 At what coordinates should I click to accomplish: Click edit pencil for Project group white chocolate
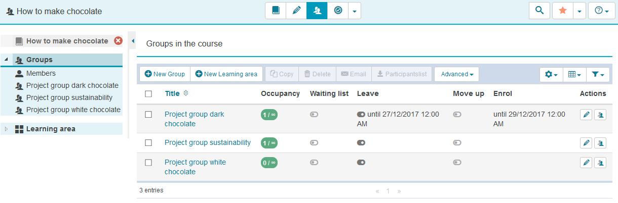coord(586,162)
